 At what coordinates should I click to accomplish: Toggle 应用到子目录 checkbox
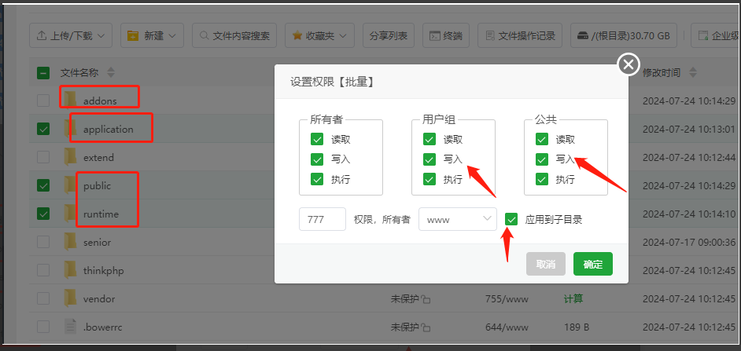tap(511, 219)
